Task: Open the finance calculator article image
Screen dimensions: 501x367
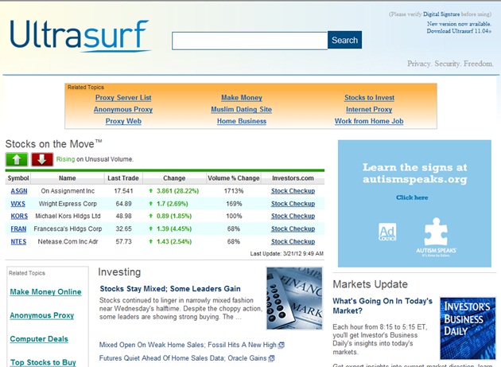Action: 294,299
